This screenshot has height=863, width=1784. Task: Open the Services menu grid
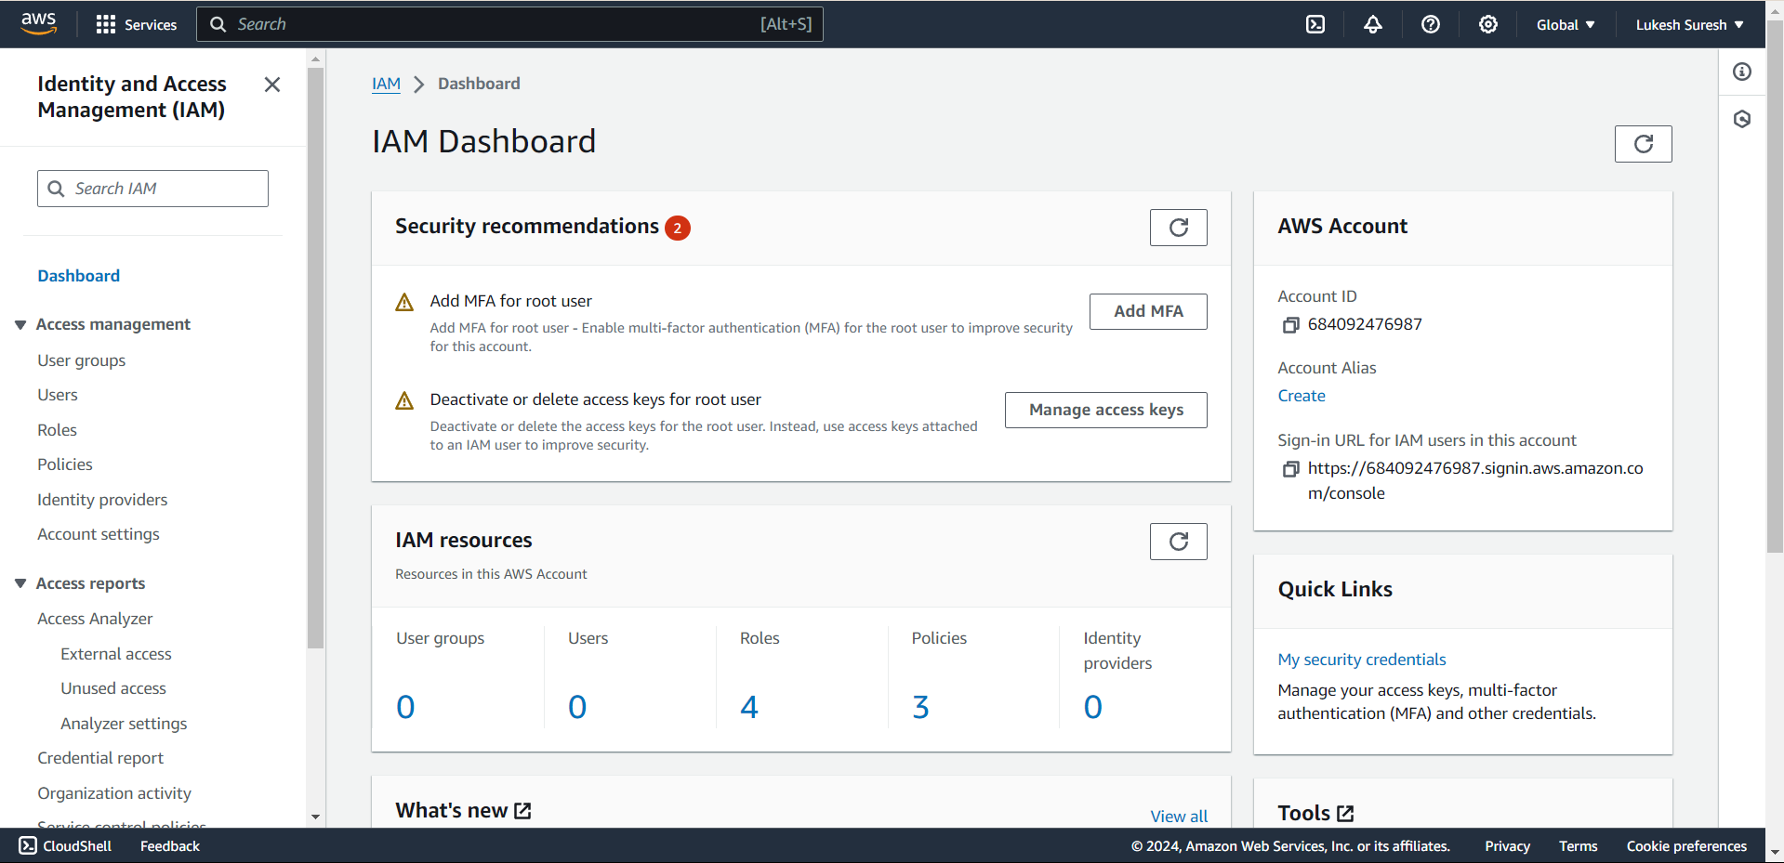coord(136,24)
